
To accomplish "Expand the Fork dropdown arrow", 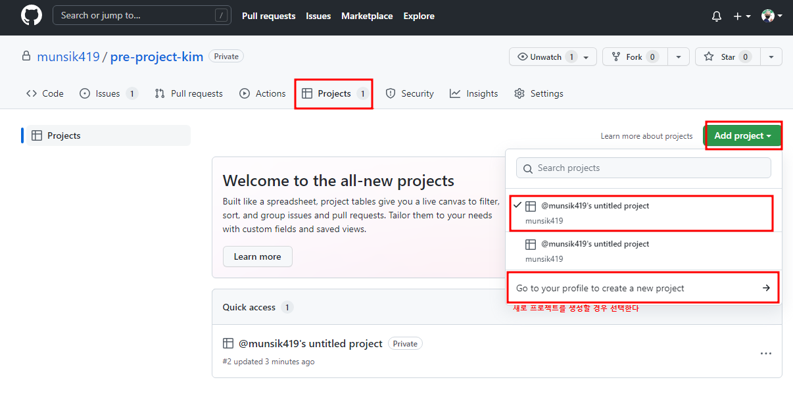I will (679, 57).
